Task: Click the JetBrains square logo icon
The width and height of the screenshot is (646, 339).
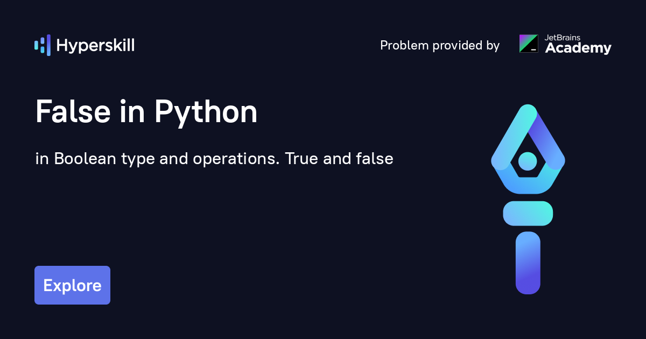Action: (x=528, y=44)
